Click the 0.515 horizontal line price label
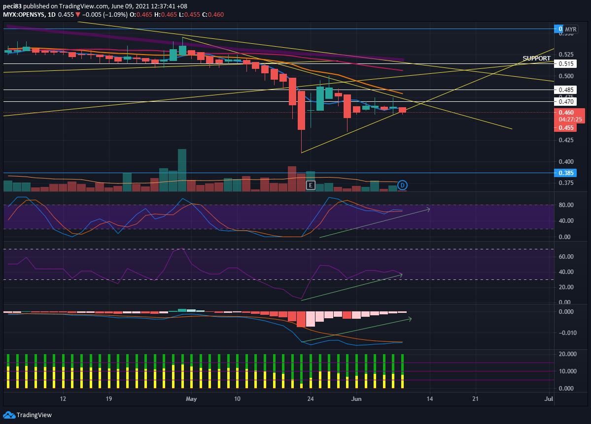Viewport: 591px width, 424px height. pyautogui.click(x=566, y=63)
